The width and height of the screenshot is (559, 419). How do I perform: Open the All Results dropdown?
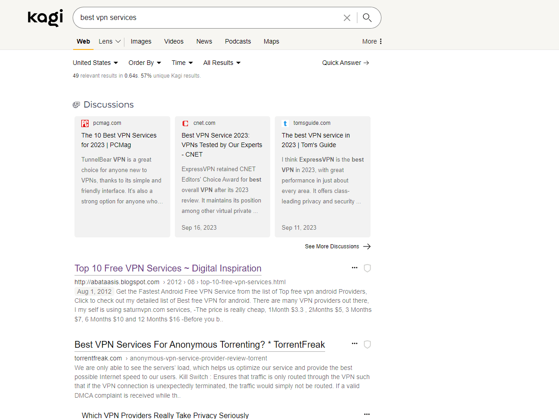tap(222, 63)
